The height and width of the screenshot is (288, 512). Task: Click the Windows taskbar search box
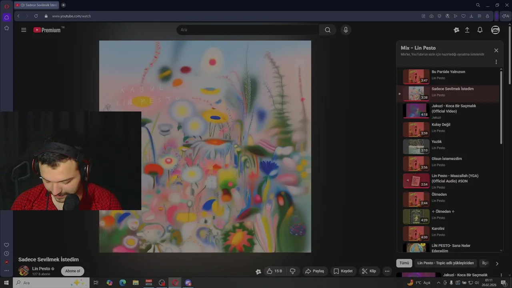coord(51,283)
